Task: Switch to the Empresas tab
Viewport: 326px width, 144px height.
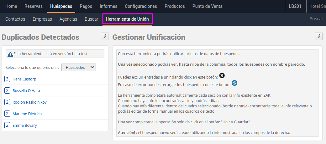Action: tap(42, 19)
